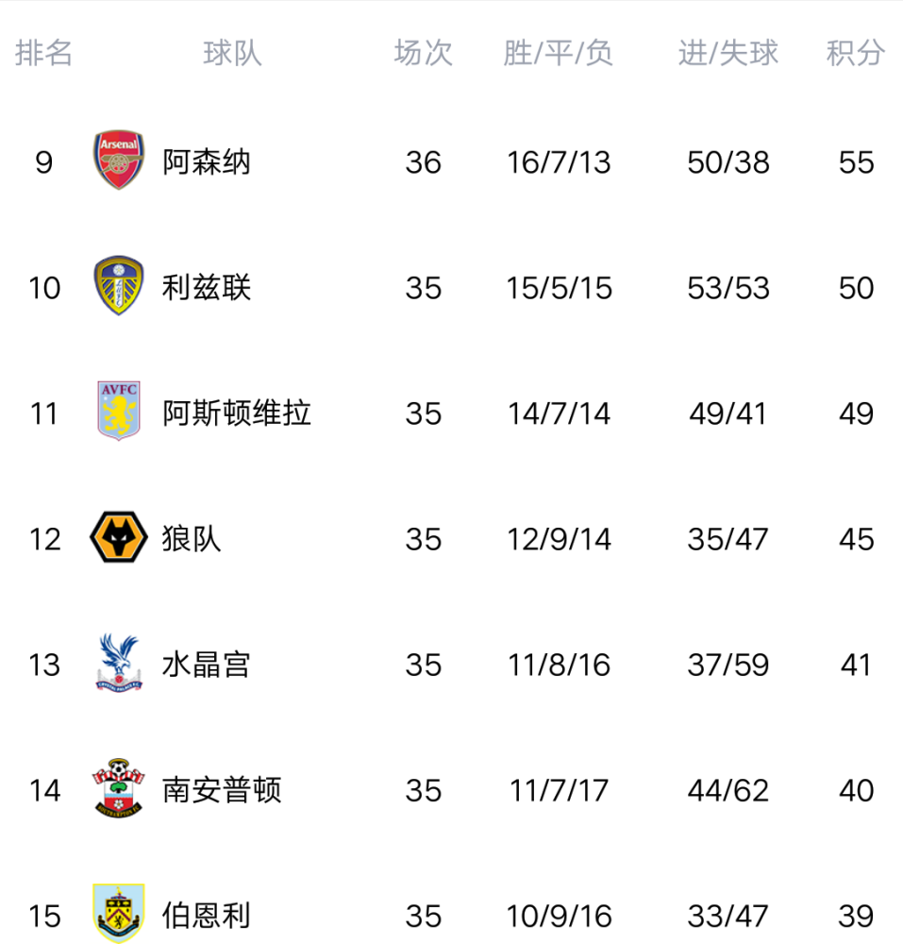Select team 阿斯顿维拉

click(237, 413)
